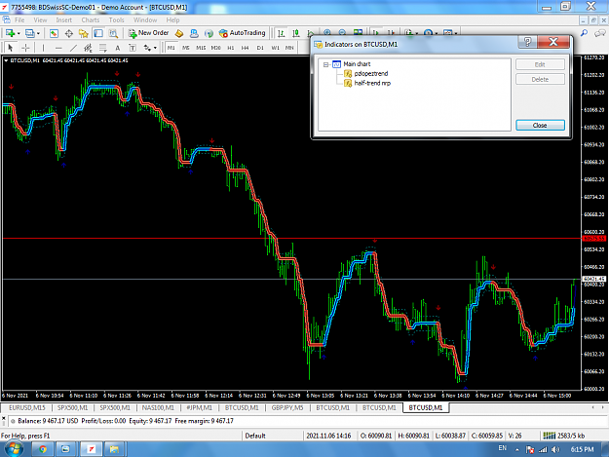This screenshot has width=609, height=457.
Task: Toggle the AutoTrading button
Action: 243,33
